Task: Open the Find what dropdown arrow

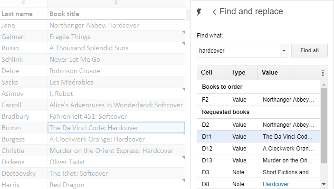Action: 284,51
